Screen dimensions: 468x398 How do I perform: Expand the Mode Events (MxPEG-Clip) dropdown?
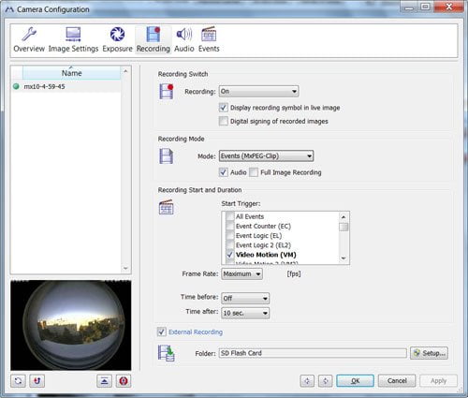tap(266, 155)
